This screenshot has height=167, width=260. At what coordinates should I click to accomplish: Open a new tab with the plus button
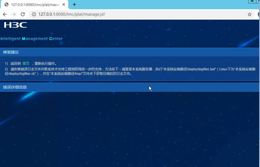tap(74, 5)
